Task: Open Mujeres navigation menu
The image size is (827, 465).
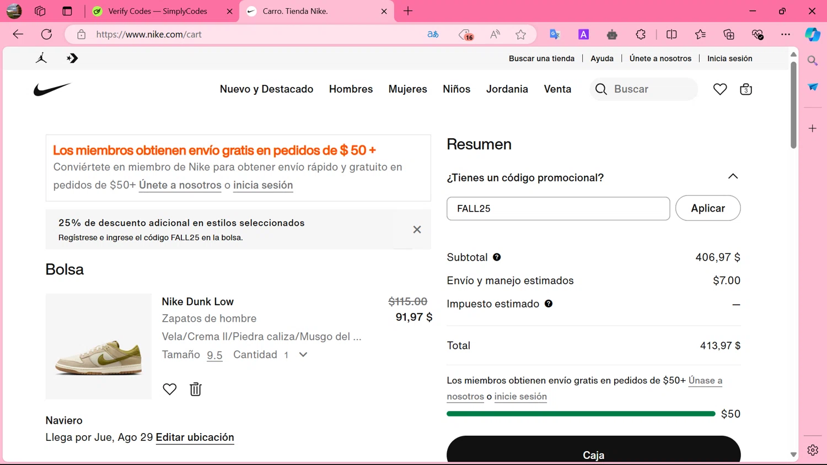Action: (x=407, y=89)
